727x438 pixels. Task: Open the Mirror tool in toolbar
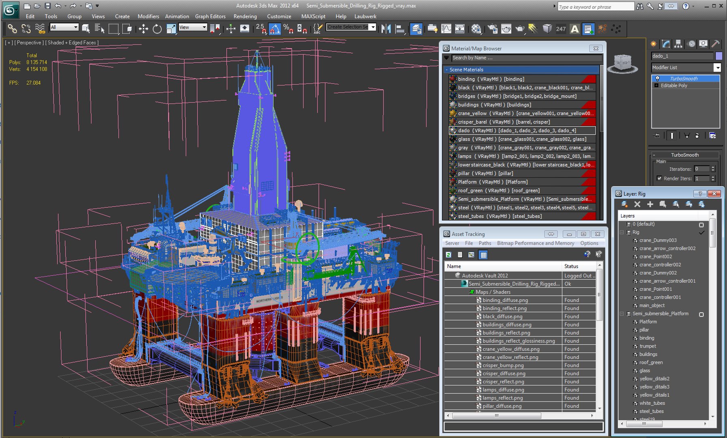pyautogui.click(x=386, y=29)
